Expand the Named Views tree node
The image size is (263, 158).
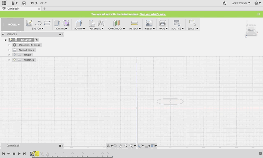click(9, 50)
